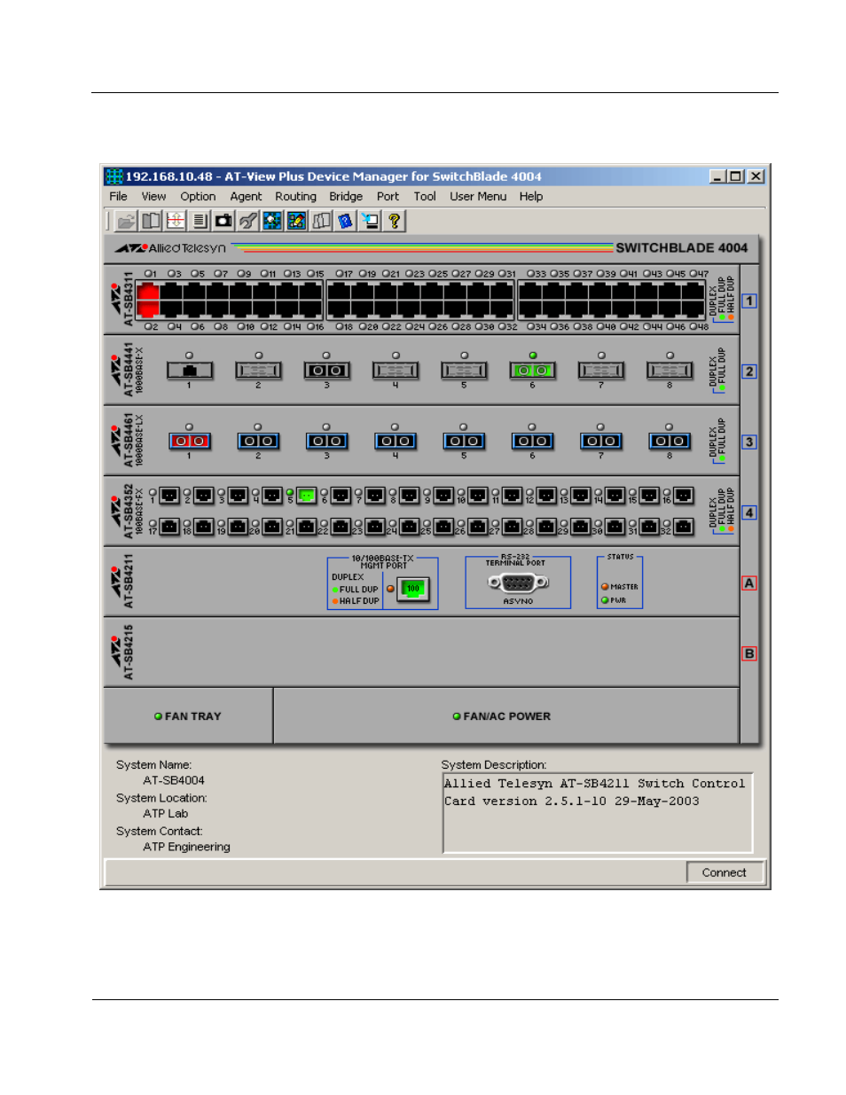
Task: Click the Connect button
Action: pos(724,872)
